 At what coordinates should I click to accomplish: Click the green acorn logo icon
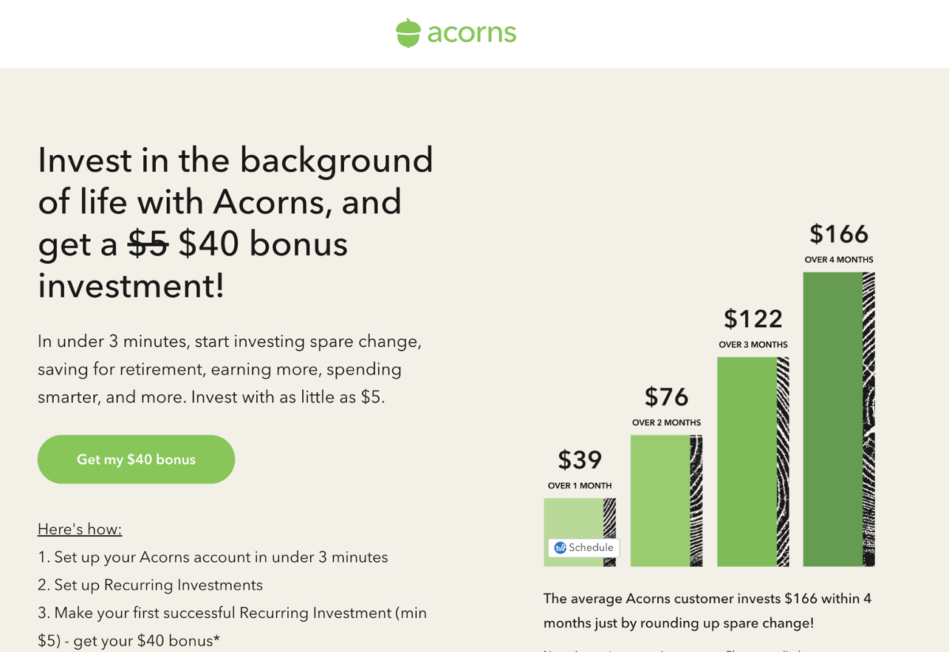[408, 33]
